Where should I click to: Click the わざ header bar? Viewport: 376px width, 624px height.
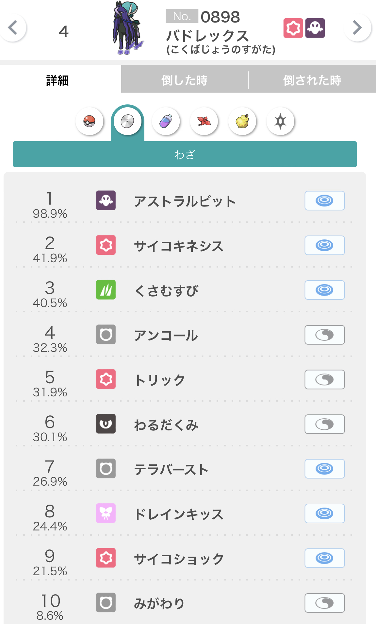click(185, 154)
